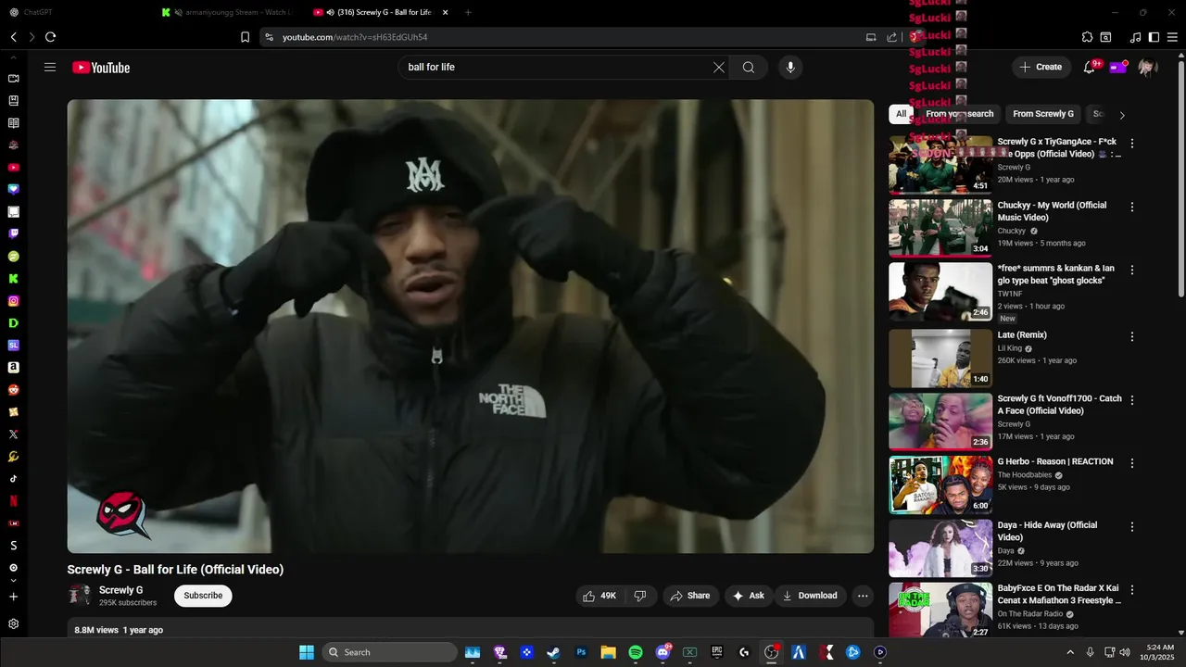The image size is (1186, 667).
Task: Open Windows Start menu
Action: coord(307,652)
